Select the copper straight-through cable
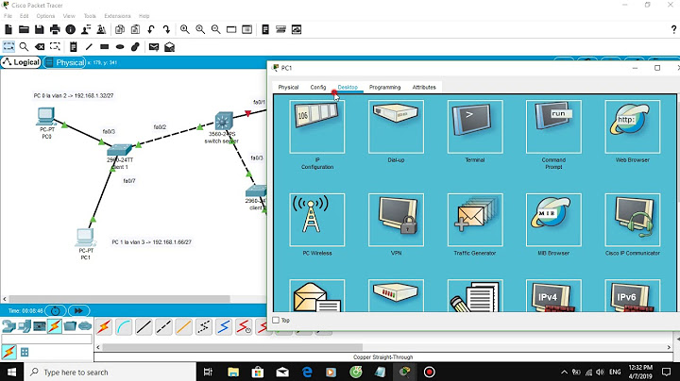The image size is (680, 381). (144, 327)
